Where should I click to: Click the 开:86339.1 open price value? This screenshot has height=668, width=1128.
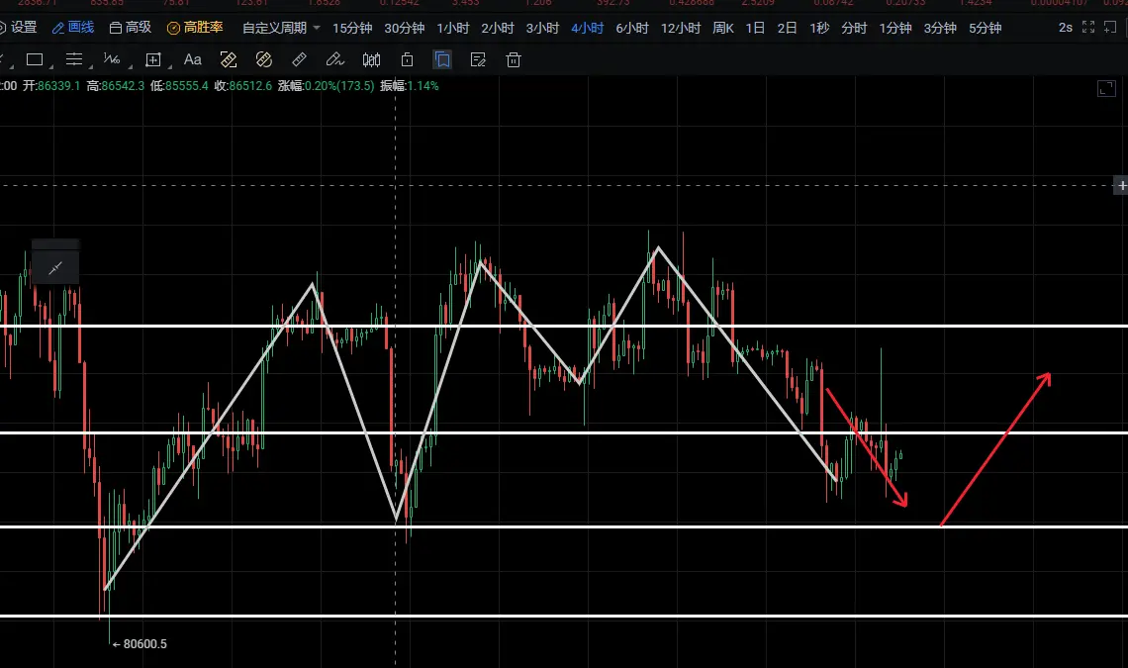pyautogui.click(x=51, y=86)
